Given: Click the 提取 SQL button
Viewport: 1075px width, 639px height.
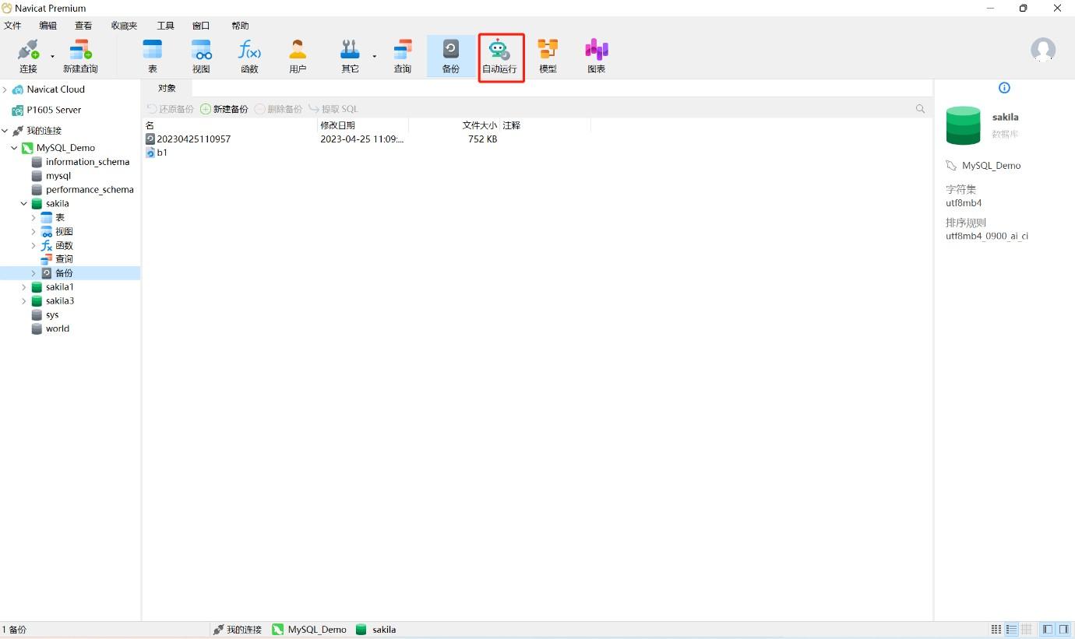Looking at the screenshot, I should [x=333, y=109].
